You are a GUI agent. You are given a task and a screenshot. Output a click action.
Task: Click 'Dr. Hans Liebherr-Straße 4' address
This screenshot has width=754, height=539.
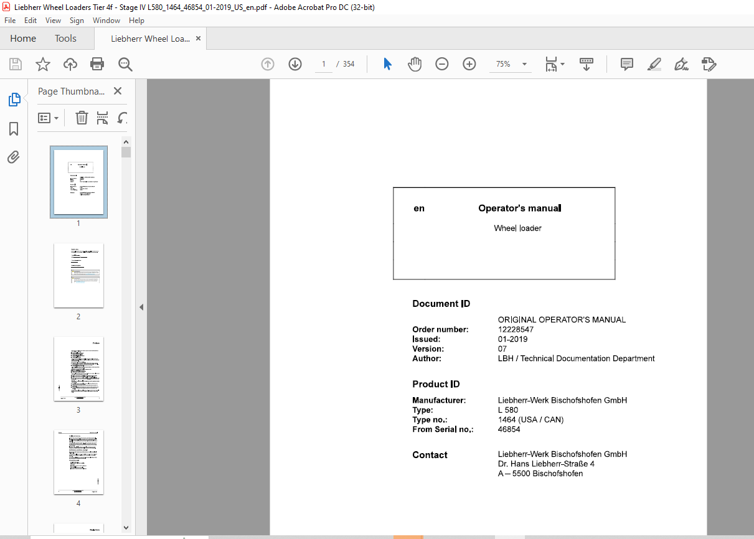546,464
